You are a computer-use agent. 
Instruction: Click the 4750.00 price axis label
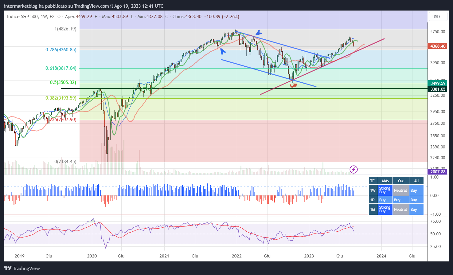pos(438,32)
